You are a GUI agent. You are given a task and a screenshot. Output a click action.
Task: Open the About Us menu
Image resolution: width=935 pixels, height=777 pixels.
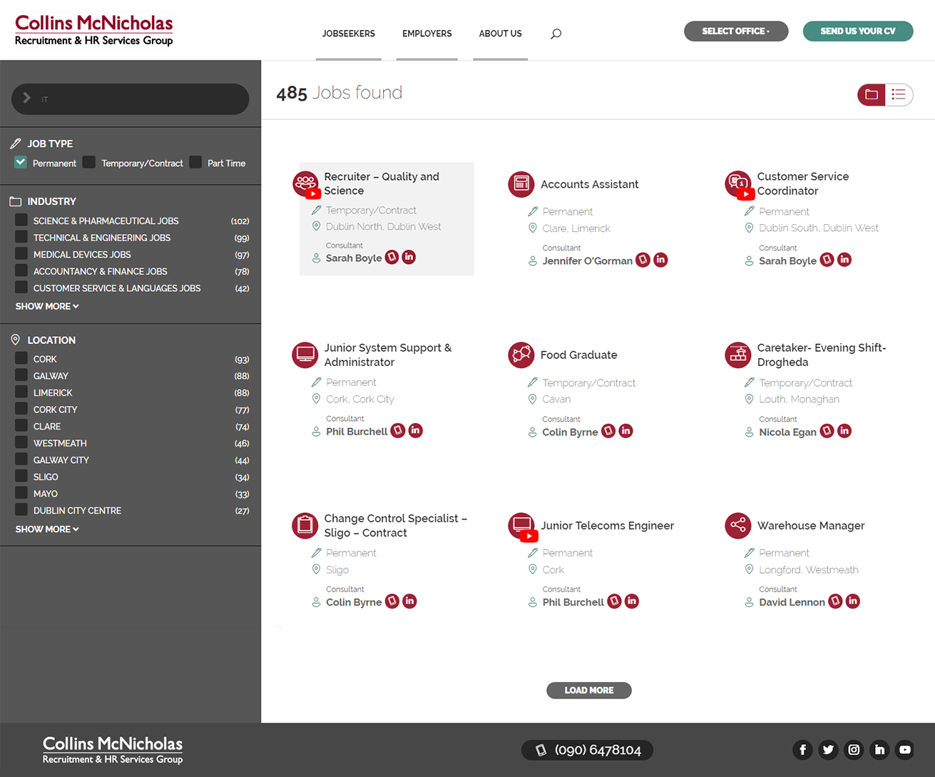[x=500, y=34]
